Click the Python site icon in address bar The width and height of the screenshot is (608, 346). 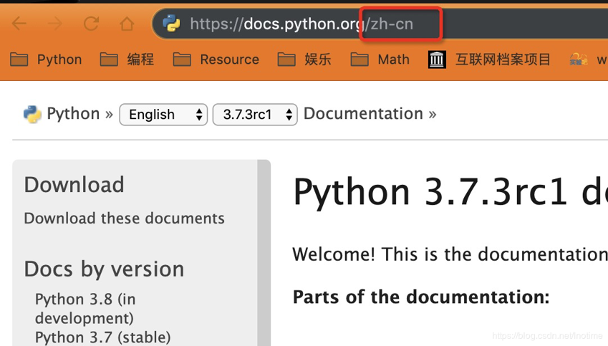171,24
